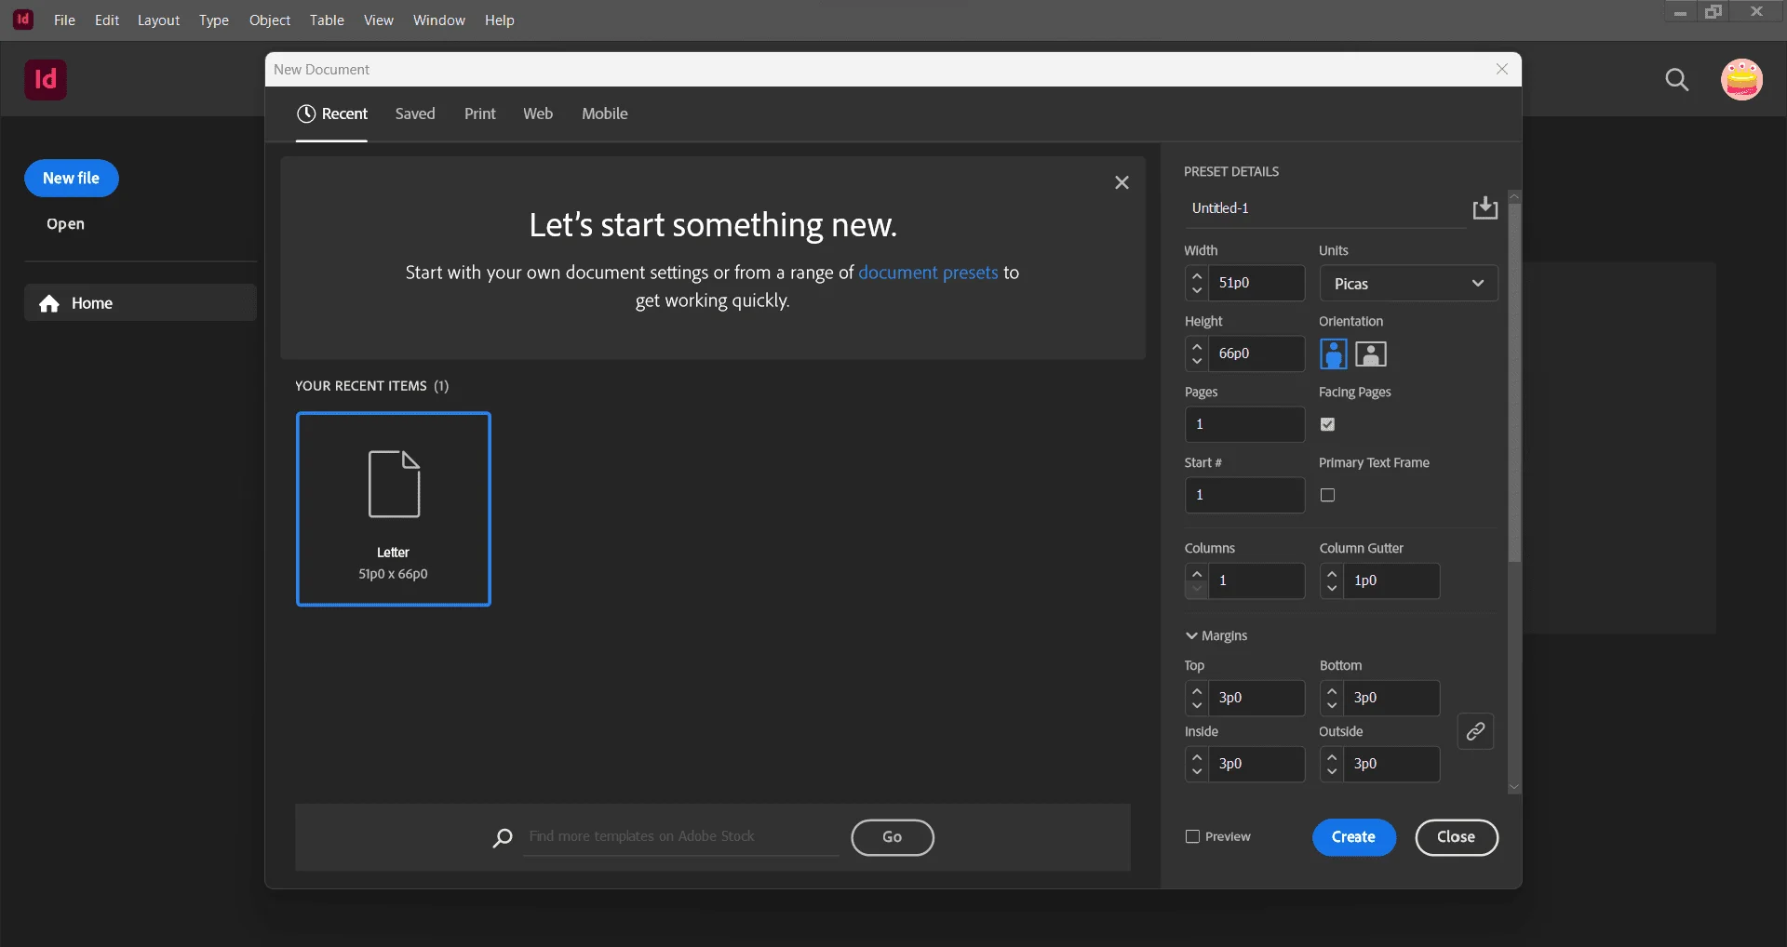Screen dimensions: 1787x947
Task: Increase the Width stepper value
Action: [1197, 275]
